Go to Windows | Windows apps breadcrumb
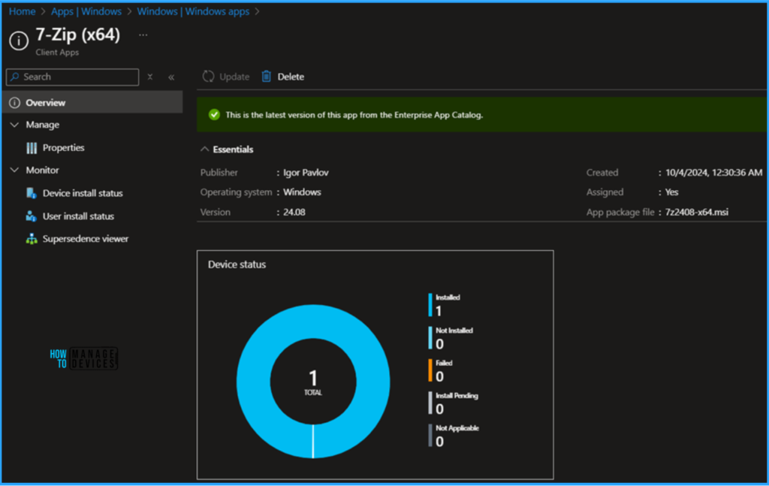This screenshot has height=486, width=769. (x=193, y=11)
